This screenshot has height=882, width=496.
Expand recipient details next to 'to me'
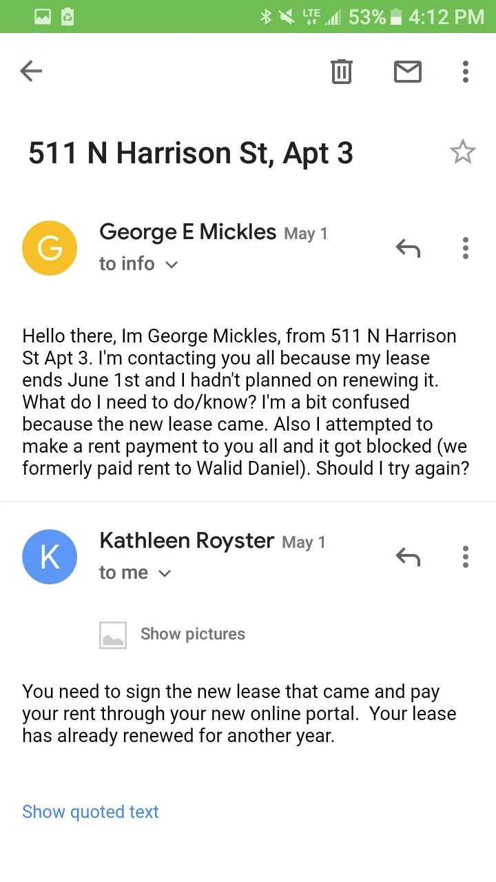pyautogui.click(x=165, y=573)
